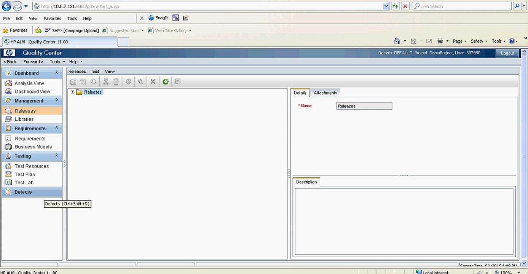528x274 pixels.
Task: Click the Read Mail envelope icon
Action: (429, 41)
